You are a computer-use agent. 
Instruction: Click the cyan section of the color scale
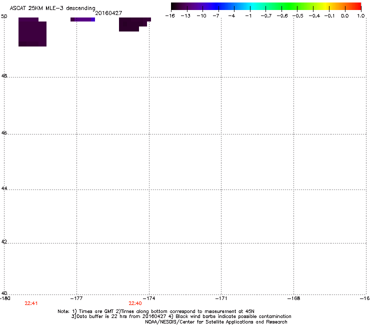click(252, 6)
